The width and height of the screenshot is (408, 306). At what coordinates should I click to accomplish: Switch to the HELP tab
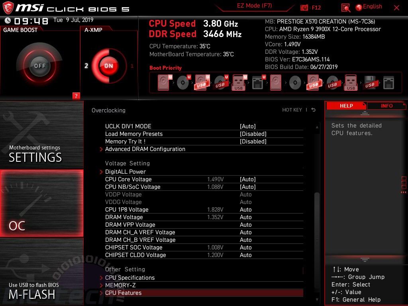(x=346, y=106)
